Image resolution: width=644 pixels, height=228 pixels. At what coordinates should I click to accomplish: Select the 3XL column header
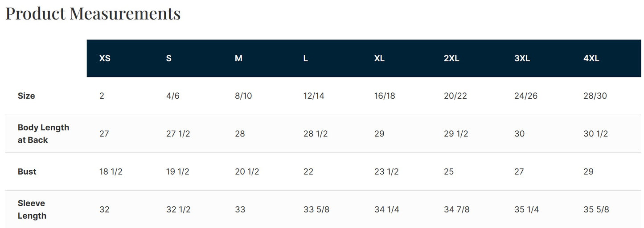(522, 58)
